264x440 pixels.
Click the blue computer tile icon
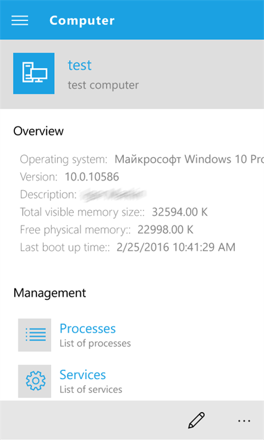tap(33, 73)
